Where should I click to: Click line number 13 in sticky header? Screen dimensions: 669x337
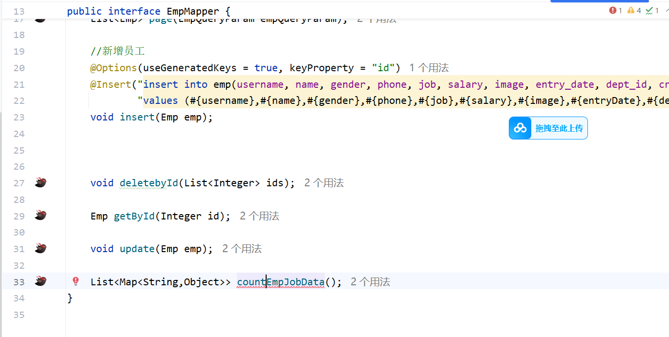pos(19,11)
